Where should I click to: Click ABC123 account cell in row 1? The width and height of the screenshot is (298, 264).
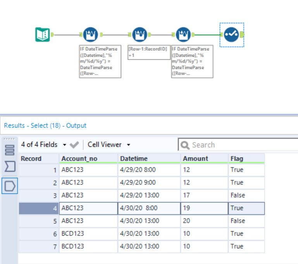(88, 170)
